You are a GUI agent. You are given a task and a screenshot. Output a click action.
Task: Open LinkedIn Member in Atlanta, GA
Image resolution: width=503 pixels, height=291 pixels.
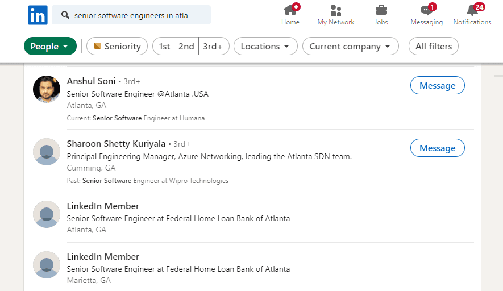tap(103, 206)
